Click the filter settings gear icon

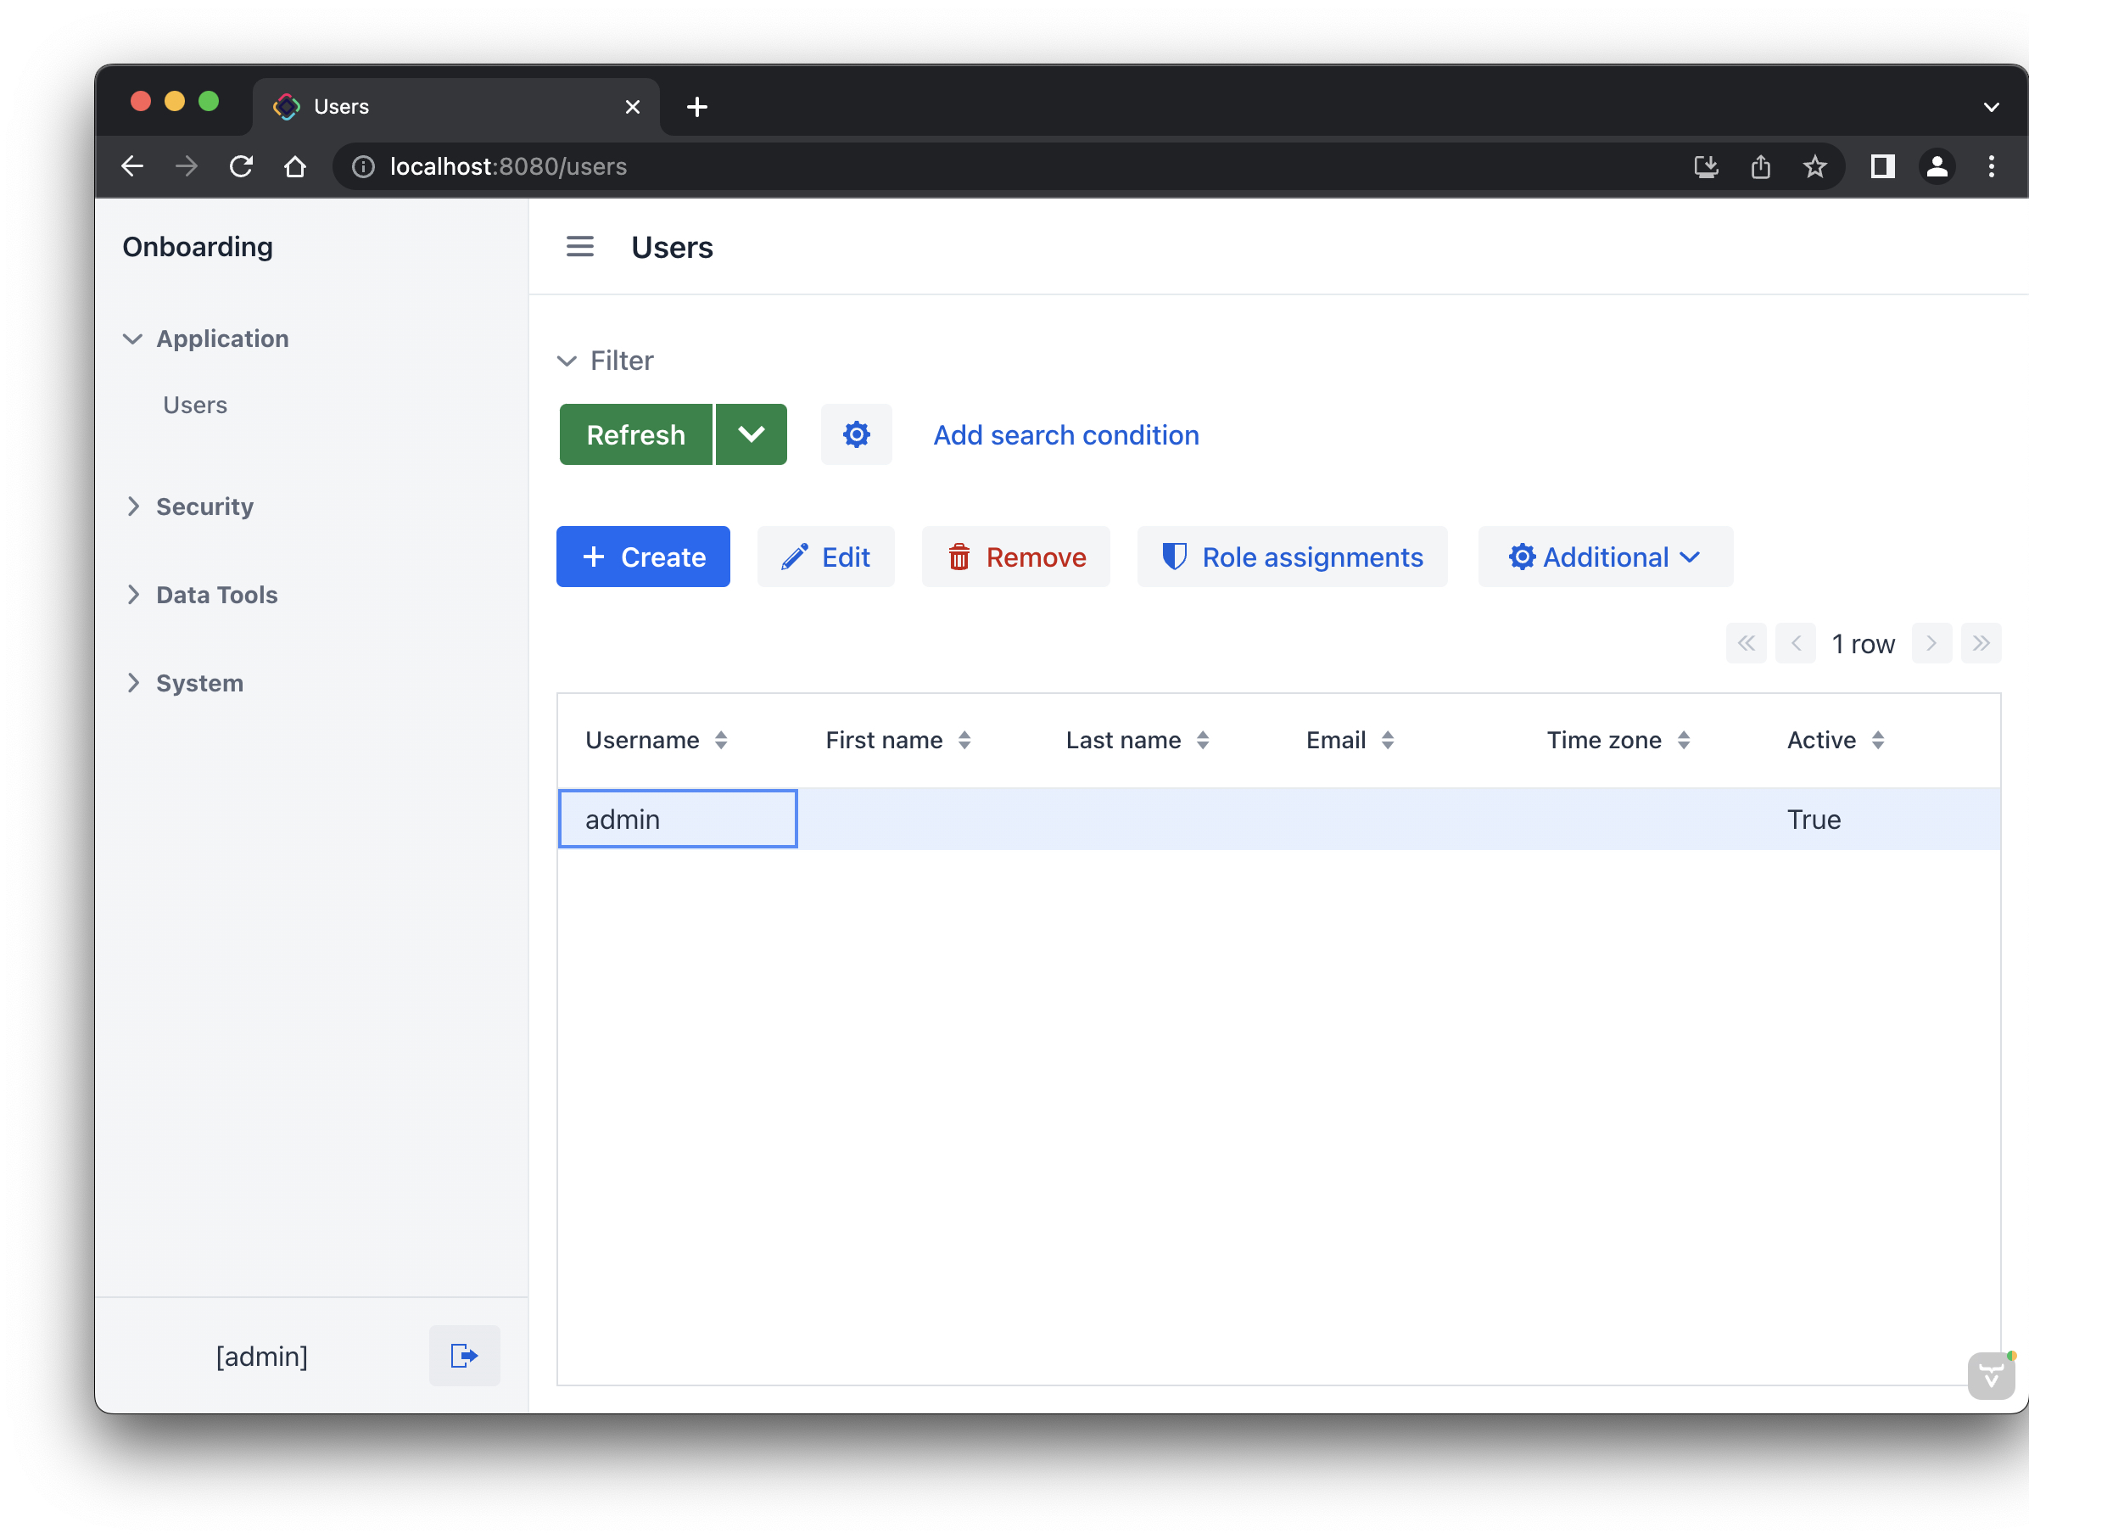coord(856,434)
